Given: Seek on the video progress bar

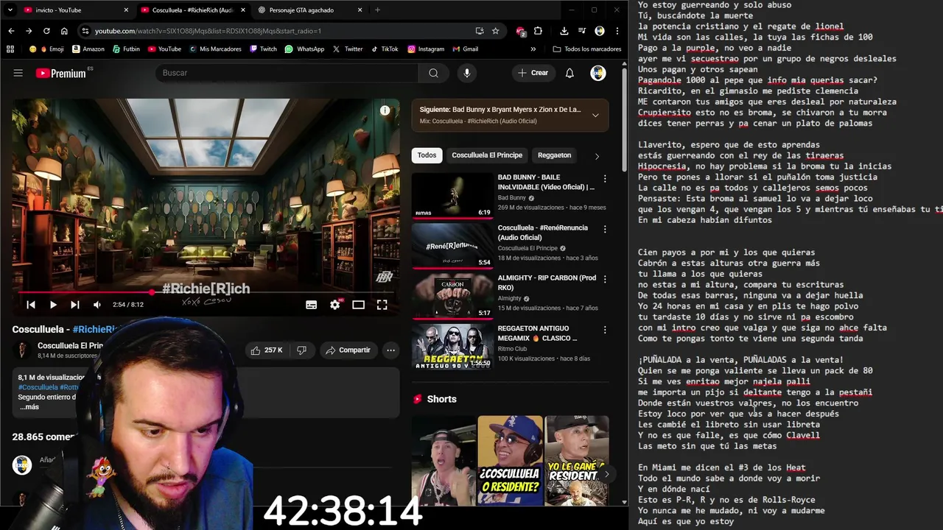Looking at the screenshot, I should coord(206,292).
